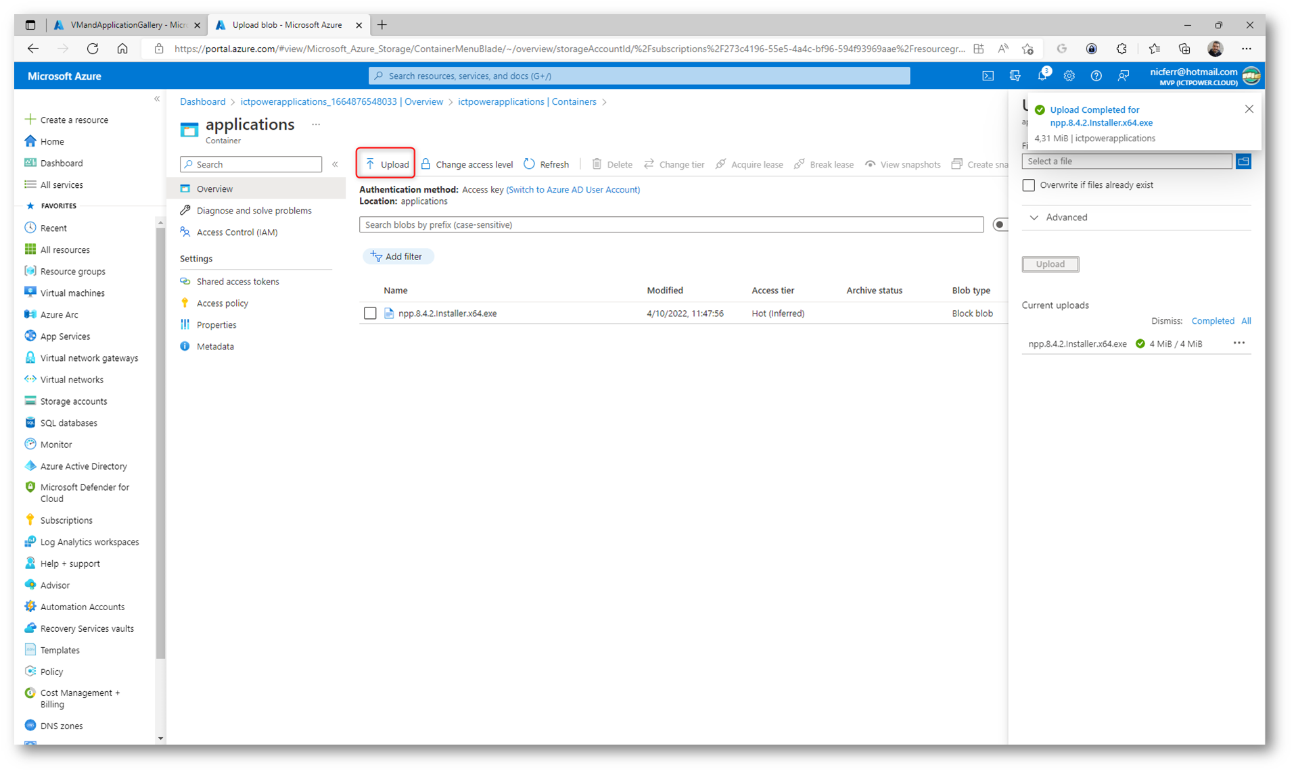The height and width of the screenshot is (773, 1294).
Task: Toggle the show deleted blobs switch
Action: (x=1000, y=225)
